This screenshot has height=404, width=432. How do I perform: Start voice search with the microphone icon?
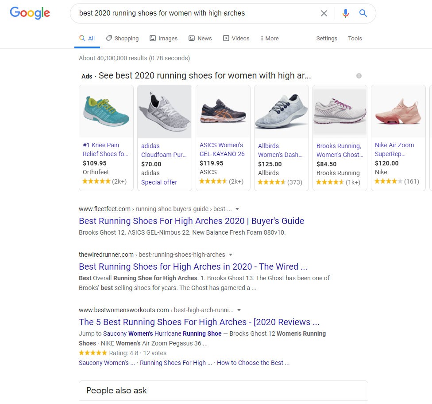pos(346,13)
